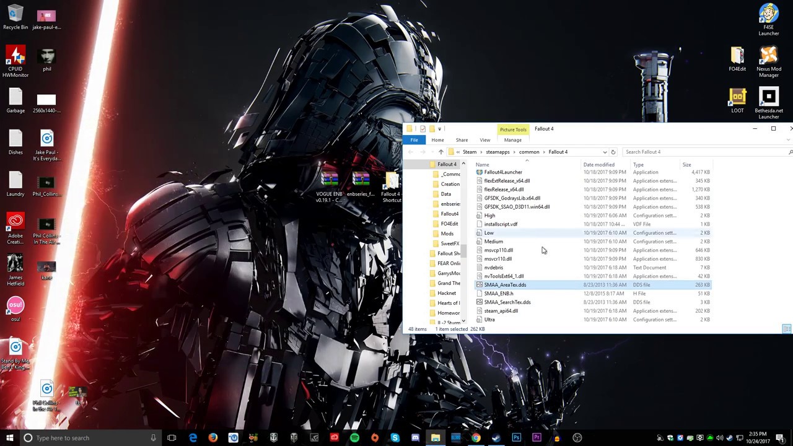
Task: Select the Adobe Creative Cloud desktop icon
Action: click(15, 229)
